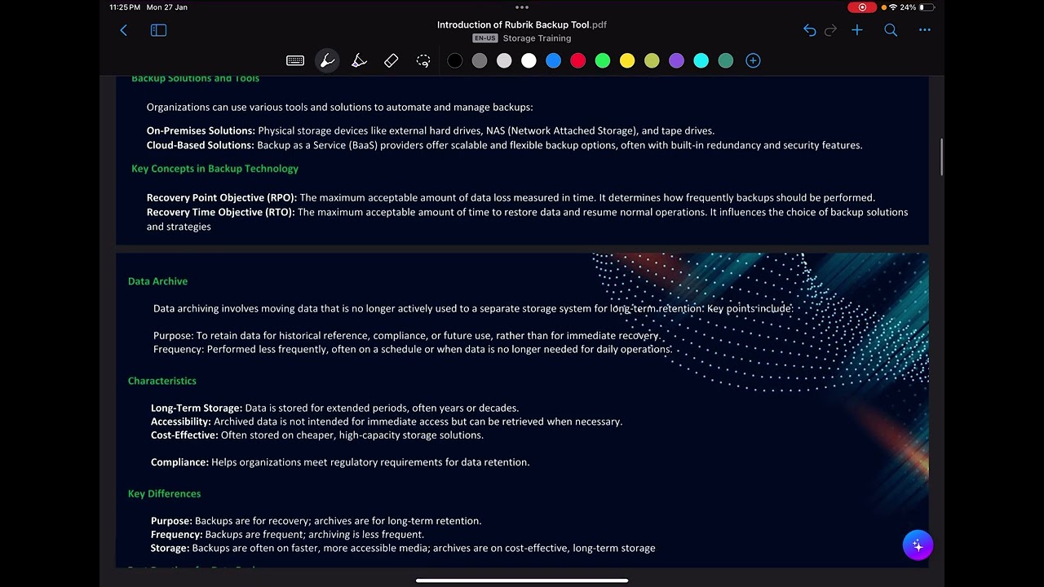Tap the text Cost-Effective:
The height and width of the screenshot is (587, 1044).
184,435
